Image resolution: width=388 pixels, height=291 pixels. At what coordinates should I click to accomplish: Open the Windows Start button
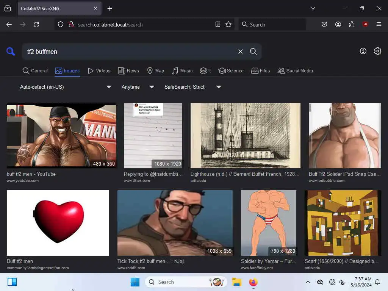pos(135,282)
